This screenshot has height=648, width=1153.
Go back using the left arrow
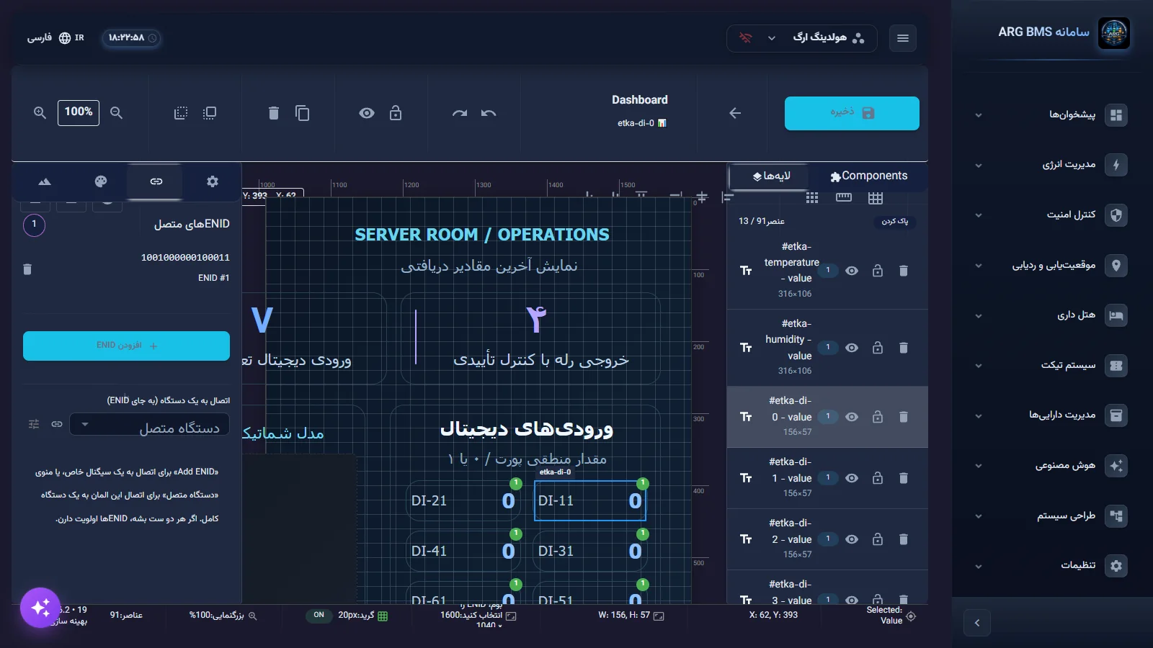pyautogui.click(x=735, y=113)
